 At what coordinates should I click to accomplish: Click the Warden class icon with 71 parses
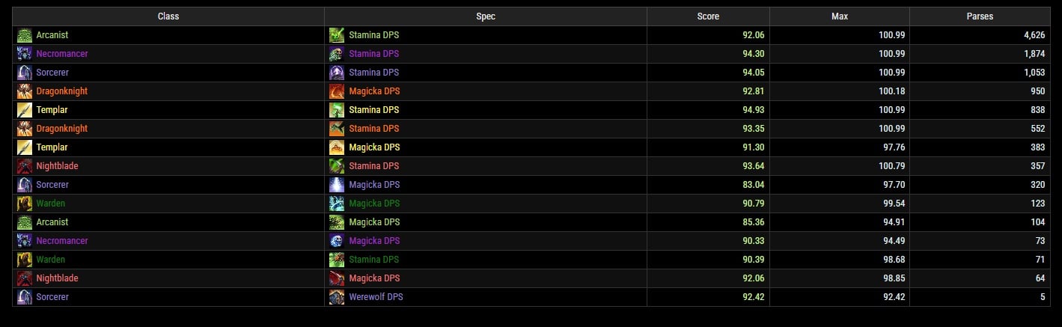(x=25, y=260)
